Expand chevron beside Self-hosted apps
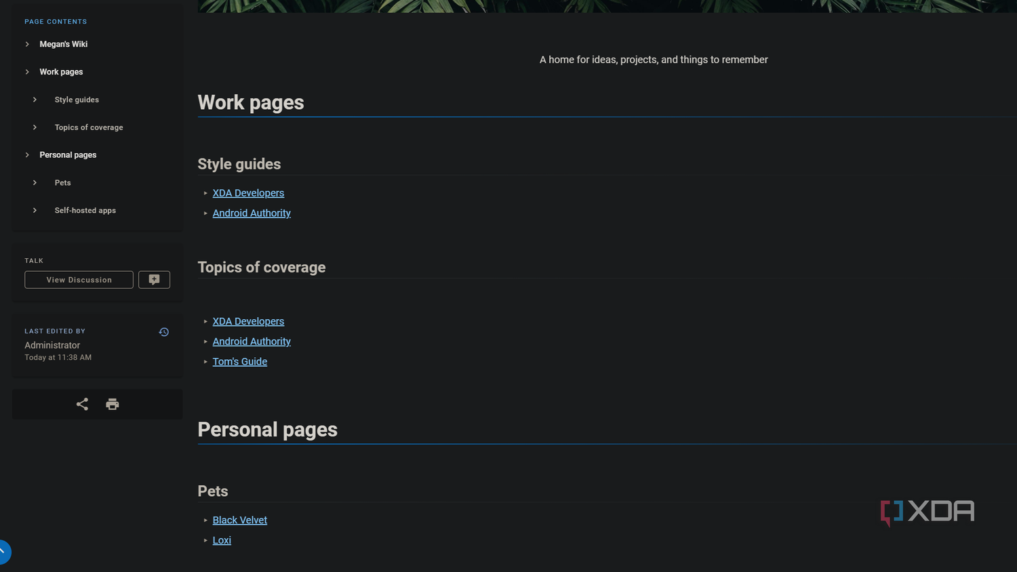Screen dimensions: 1017x572 [x=35, y=211]
